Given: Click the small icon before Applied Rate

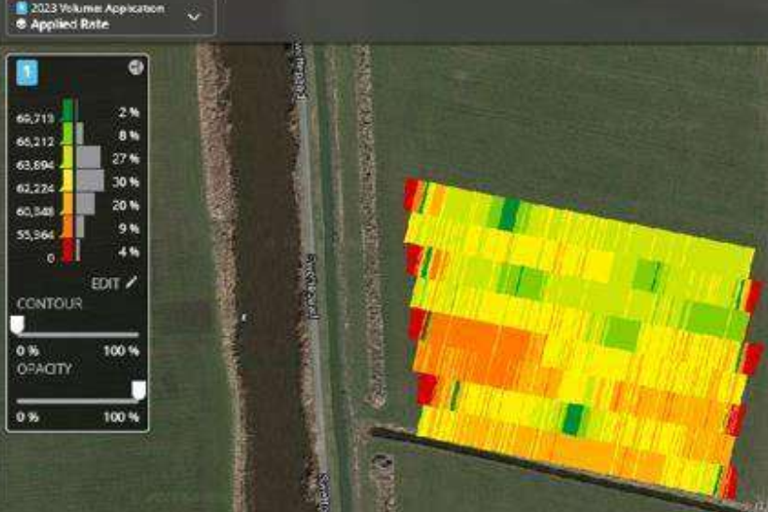Looking at the screenshot, I should [x=21, y=23].
